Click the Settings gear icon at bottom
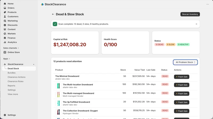The height and width of the screenshot is (119, 213). click(x=5, y=115)
